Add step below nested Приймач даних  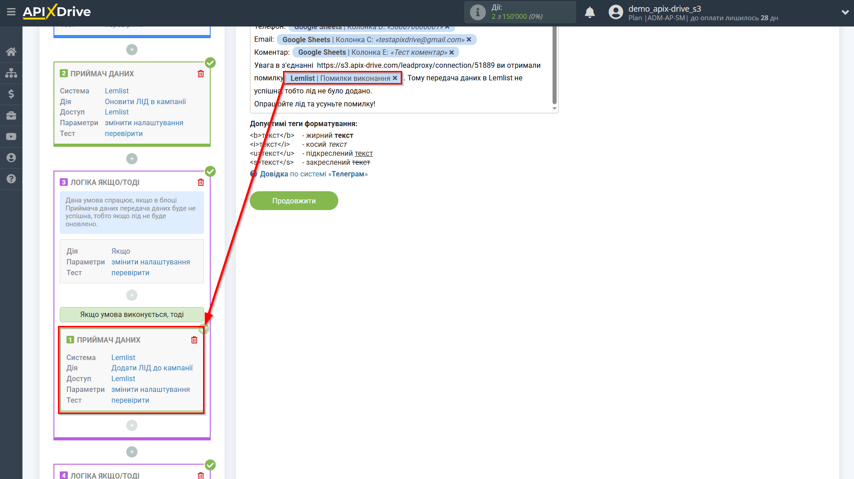point(132,425)
